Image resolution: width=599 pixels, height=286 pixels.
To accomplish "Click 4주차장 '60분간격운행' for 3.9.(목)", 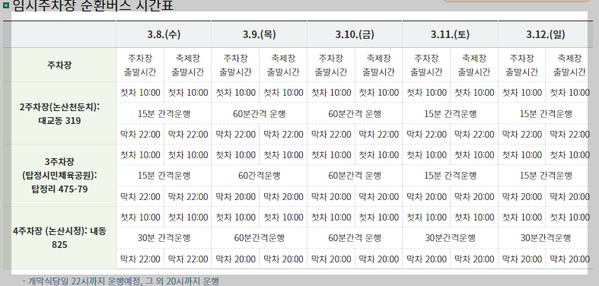I will [x=259, y=238].
